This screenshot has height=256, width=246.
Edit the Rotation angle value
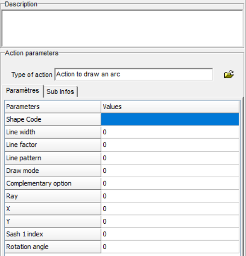click(x=170, y=247)
